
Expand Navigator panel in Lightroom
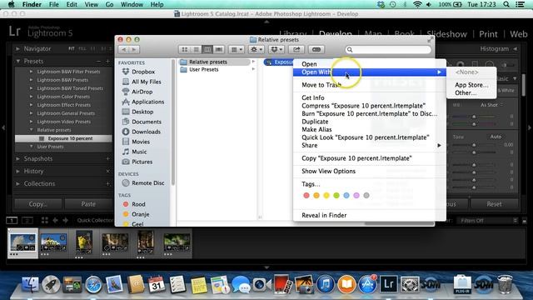coord(17,49)
